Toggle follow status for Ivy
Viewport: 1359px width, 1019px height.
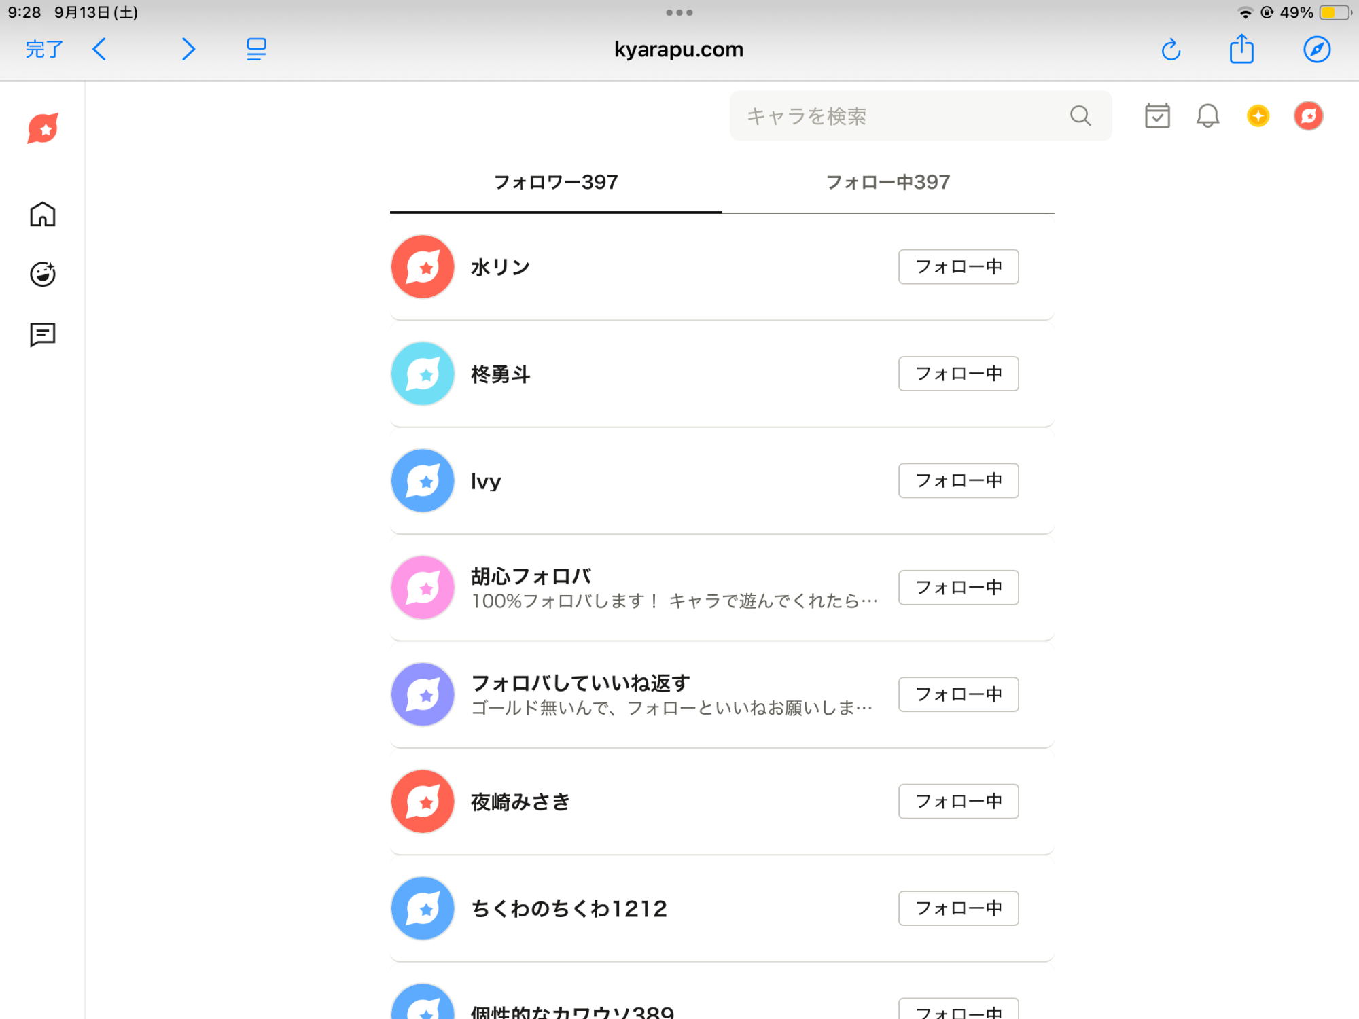pyautogui.click(x=958, y=481)
